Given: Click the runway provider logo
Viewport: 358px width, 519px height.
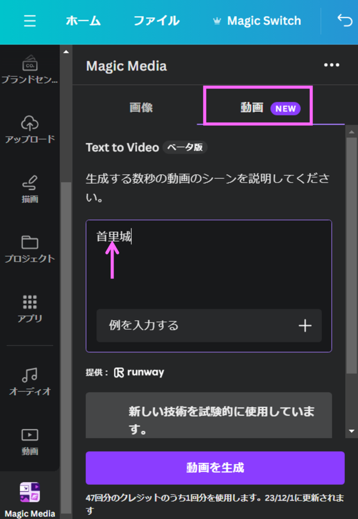Looking at the screenshot, I should (139, 373).
